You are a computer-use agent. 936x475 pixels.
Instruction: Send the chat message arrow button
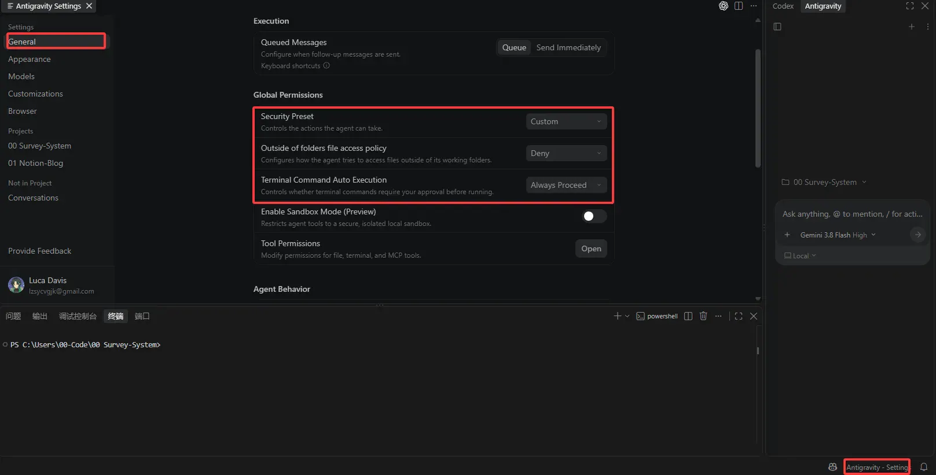918,235
